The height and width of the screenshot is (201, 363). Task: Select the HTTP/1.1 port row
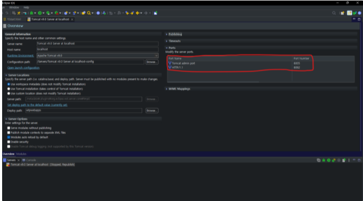point(261,68)
